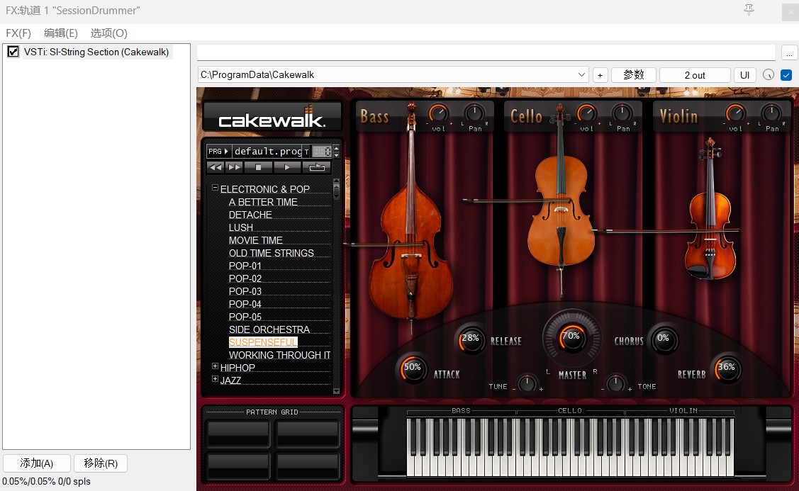Select the LUSH pattern
The width and height of the screenshot is (799, 491).
pos(240,227)
